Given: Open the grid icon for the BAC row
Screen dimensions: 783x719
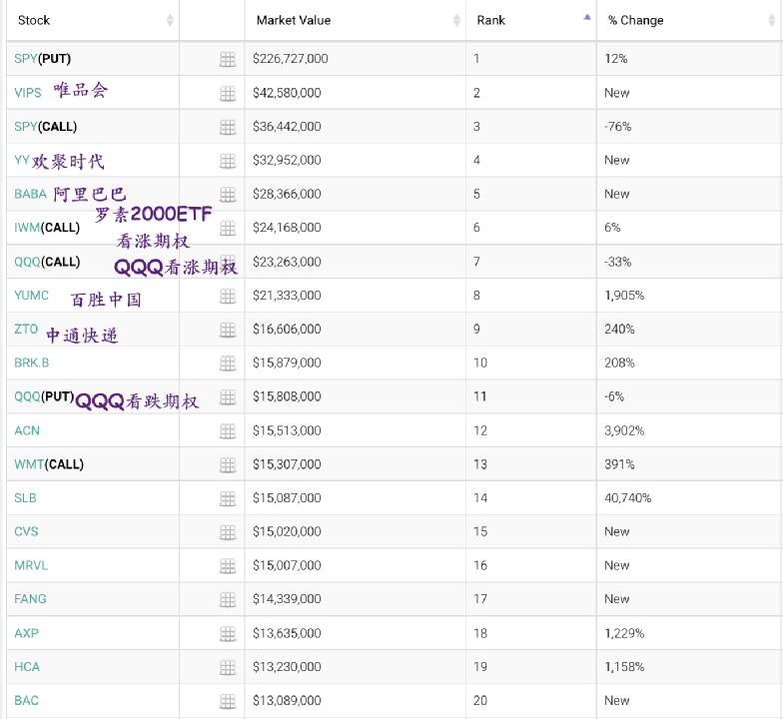Looking at the screenshot, I should click(227, 701).
